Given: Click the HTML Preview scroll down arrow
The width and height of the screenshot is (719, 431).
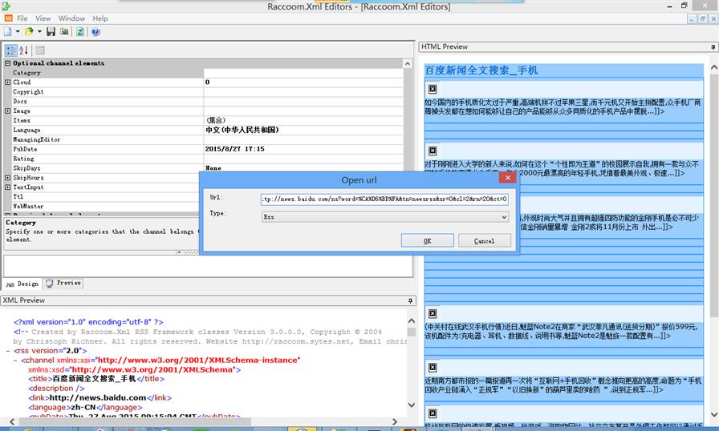Looking at the screenshot, I should coord(714,414).
